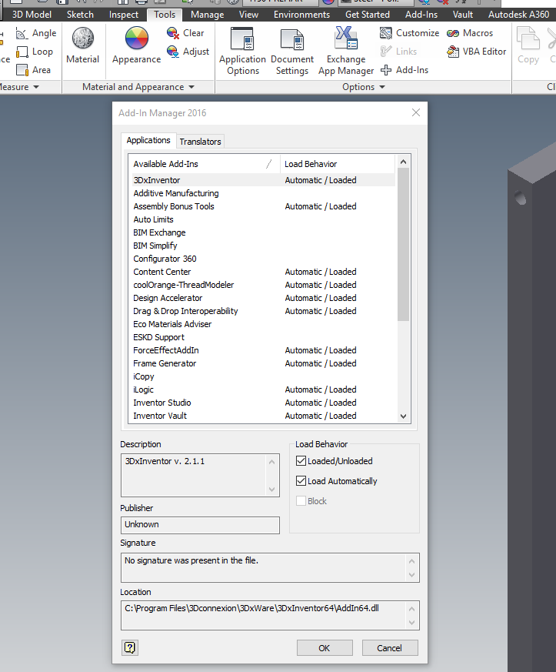Open Document Settings
The image size is (556, 672).
(292, 51)
